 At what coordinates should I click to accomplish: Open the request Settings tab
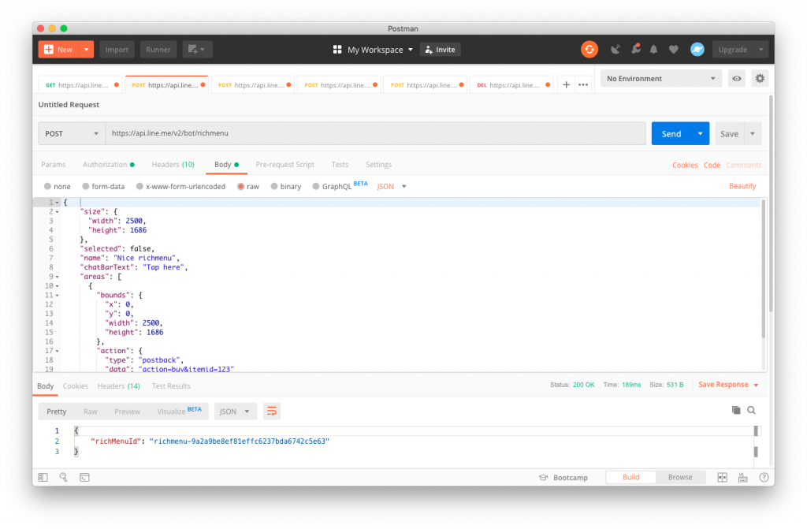pos(378,164)
